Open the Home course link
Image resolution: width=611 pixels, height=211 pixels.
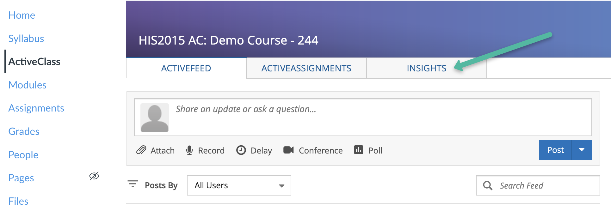(x=22, y=15)
